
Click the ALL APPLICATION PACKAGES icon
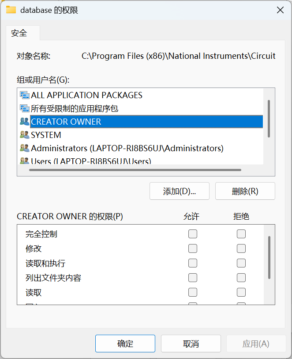click(x=24, y=95)
